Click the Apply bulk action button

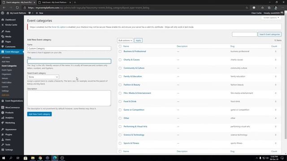(x=139, y=40)
